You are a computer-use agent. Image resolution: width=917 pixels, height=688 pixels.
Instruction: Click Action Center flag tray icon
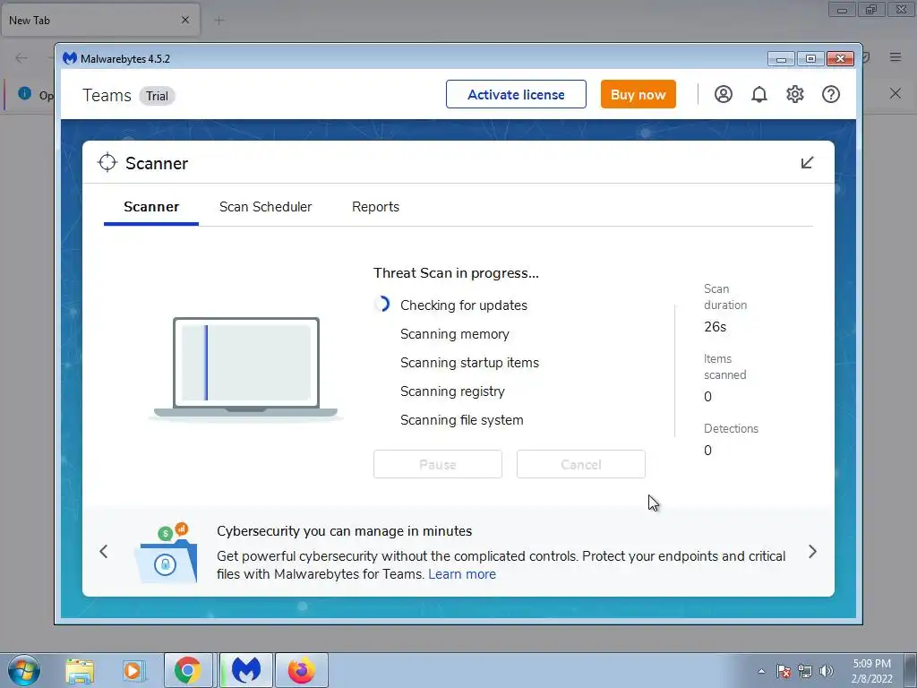[784, 671]
